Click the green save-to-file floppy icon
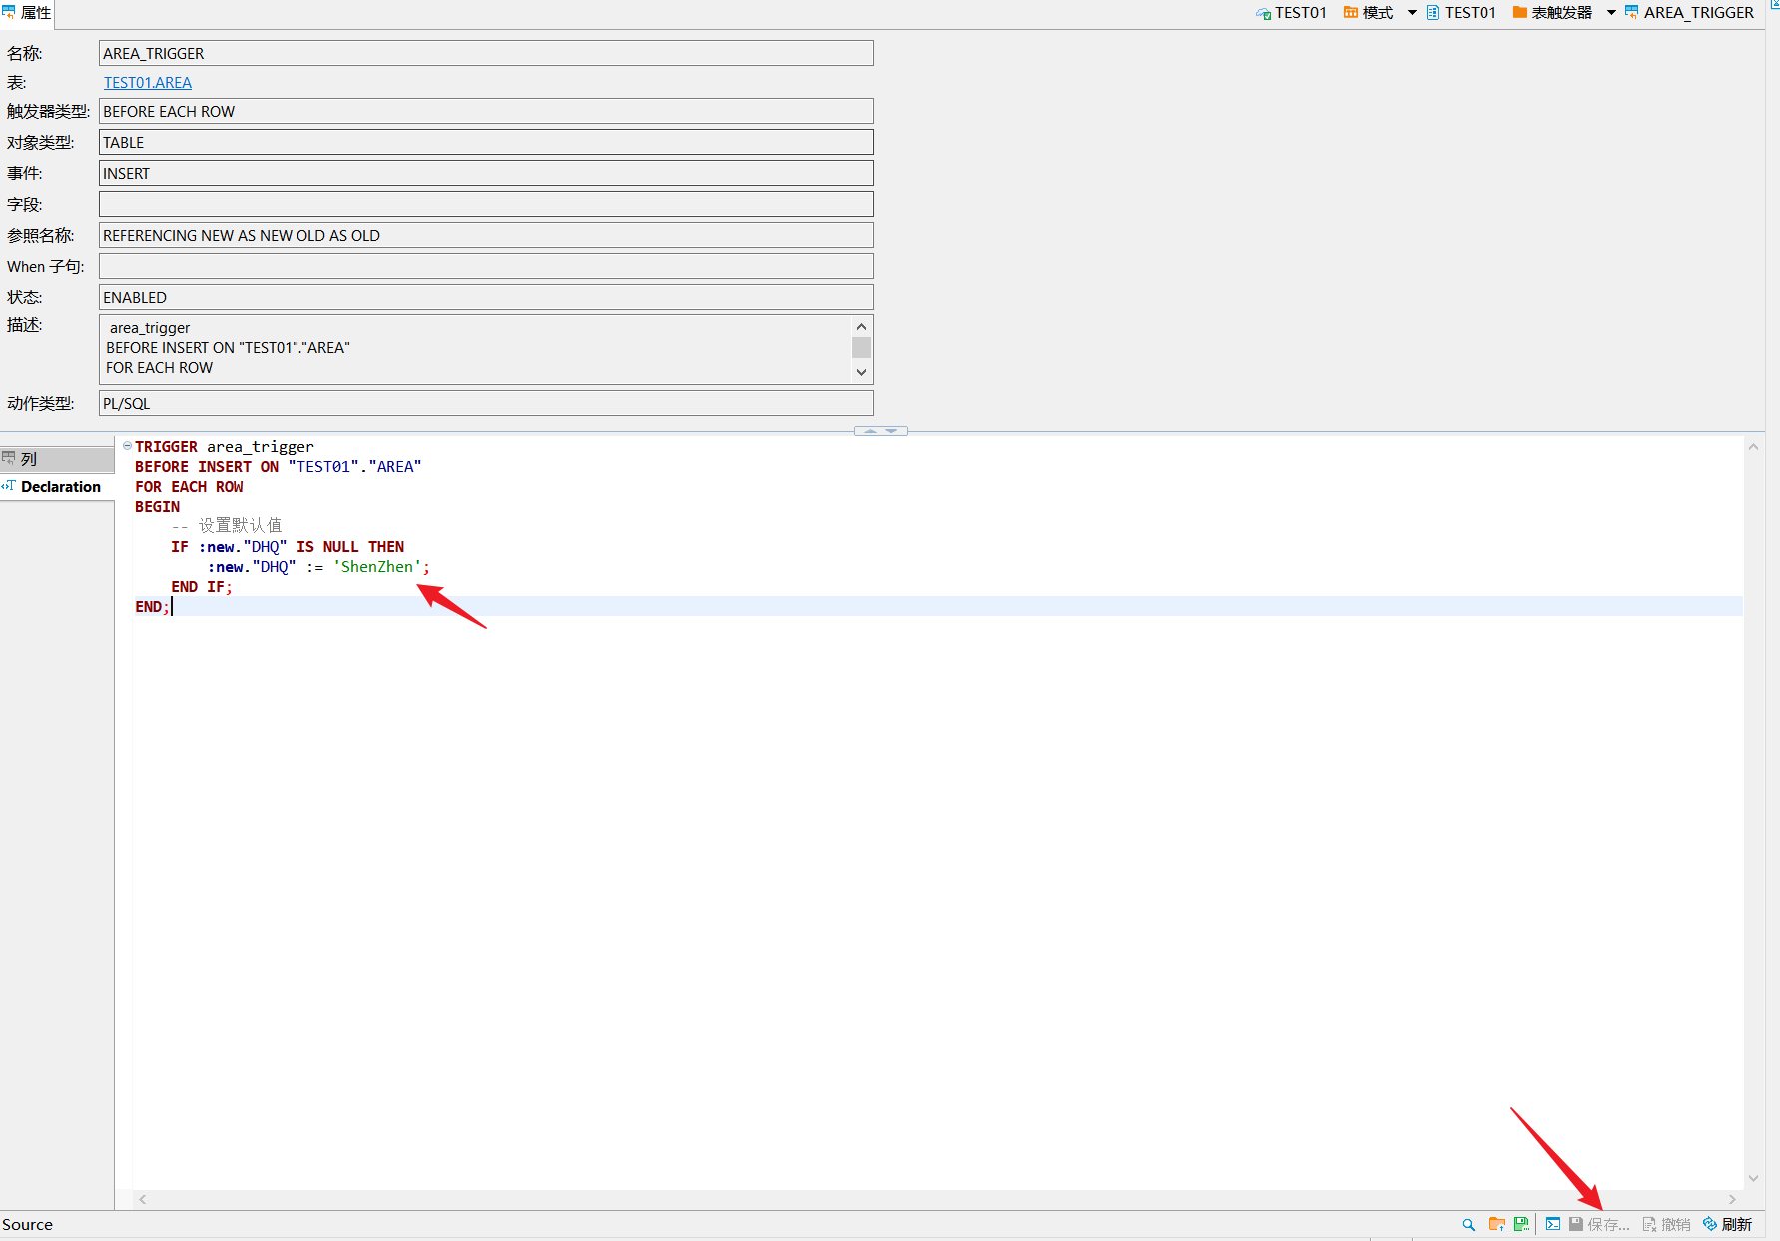This screenshot has width=1780, height=1241. coord(1521,1224)
